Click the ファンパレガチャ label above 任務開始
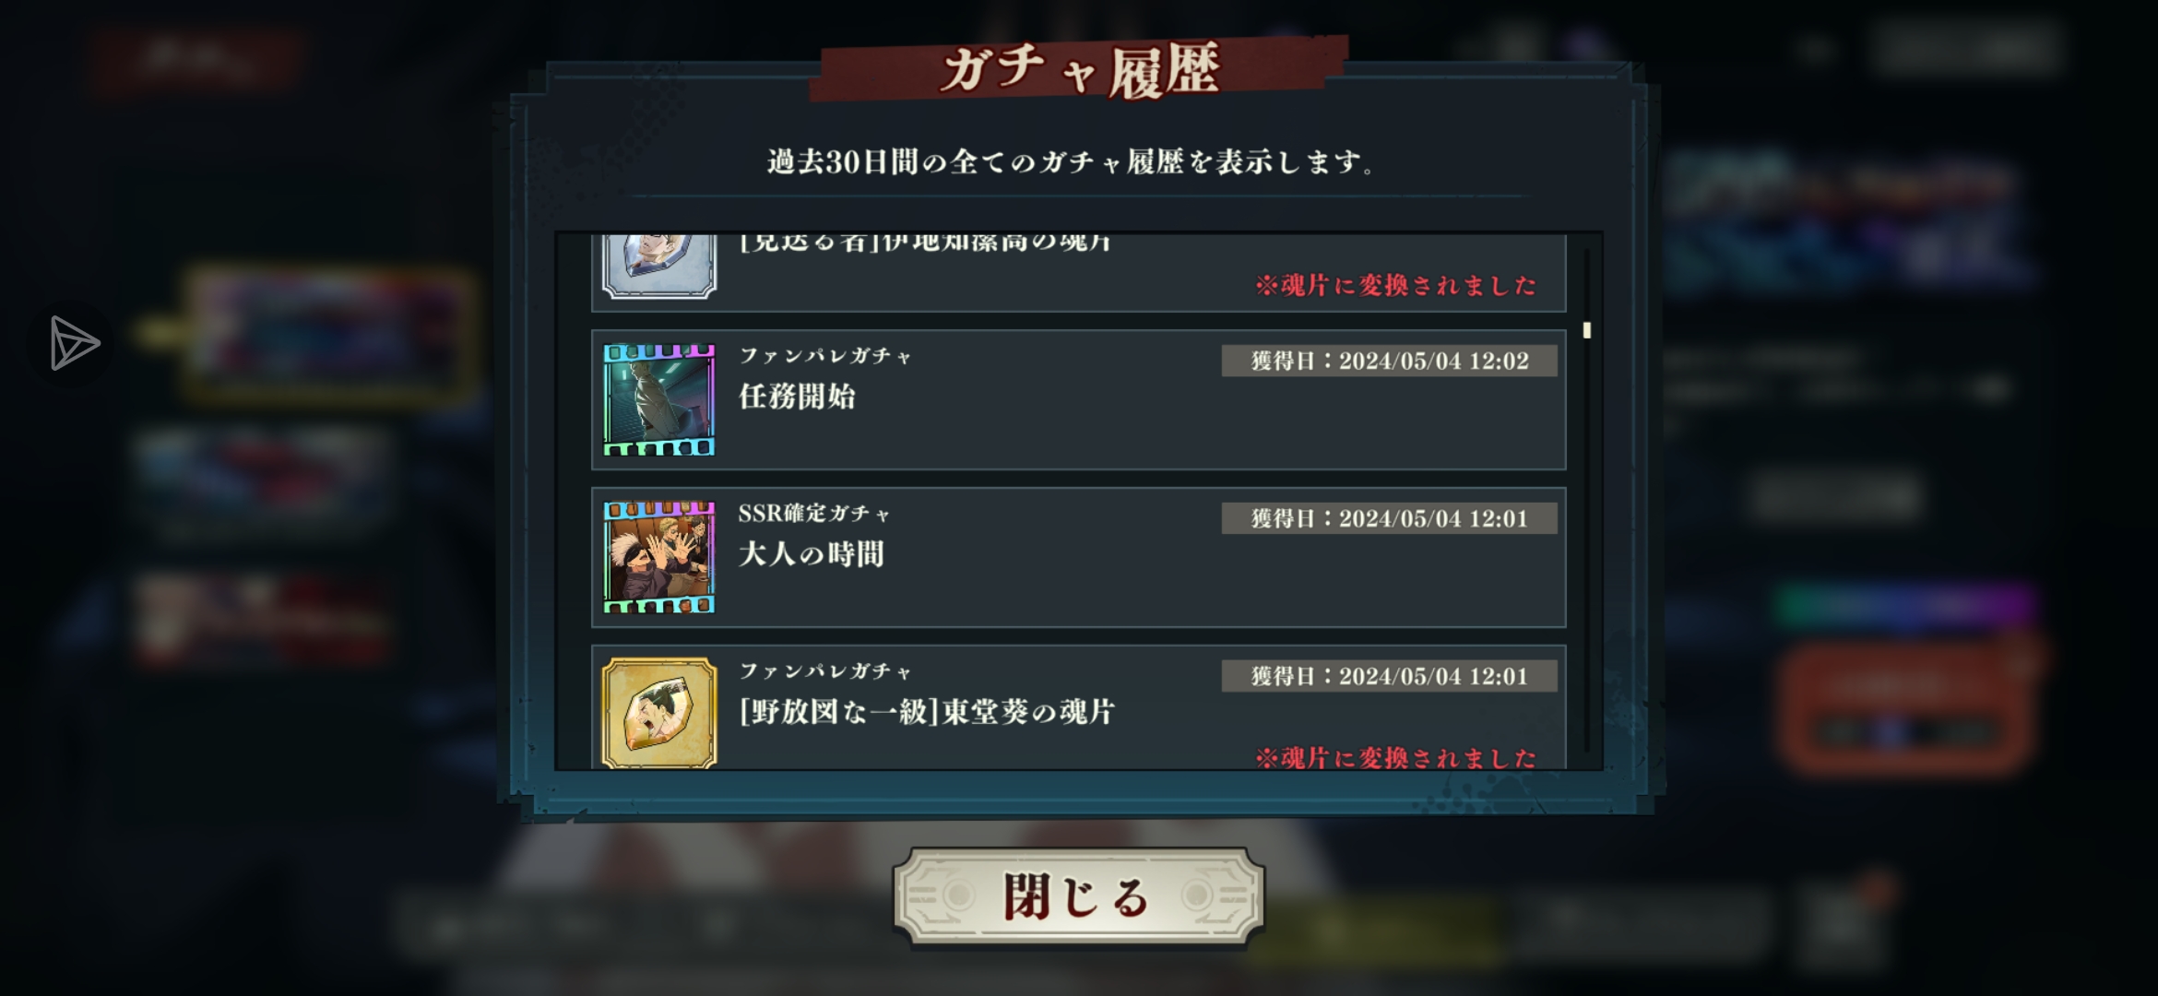 825,356
